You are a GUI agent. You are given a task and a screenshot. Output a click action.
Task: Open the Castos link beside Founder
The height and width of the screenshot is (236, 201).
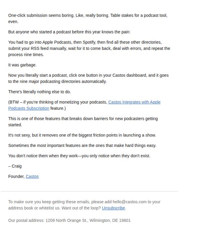coord(32,176)
